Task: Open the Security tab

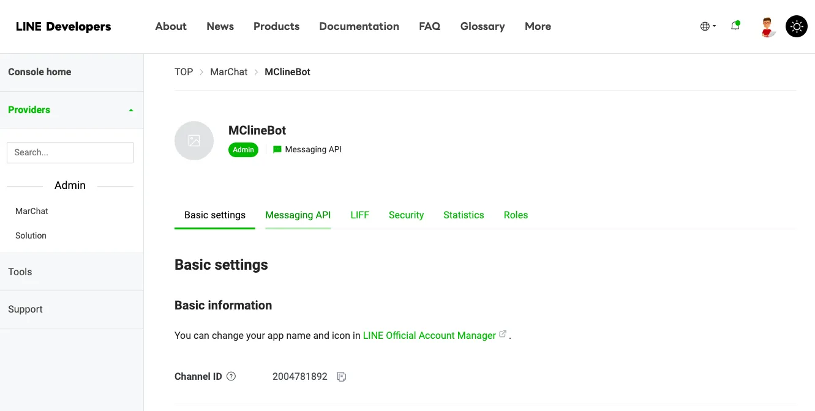Action: [x=407, y=215]
